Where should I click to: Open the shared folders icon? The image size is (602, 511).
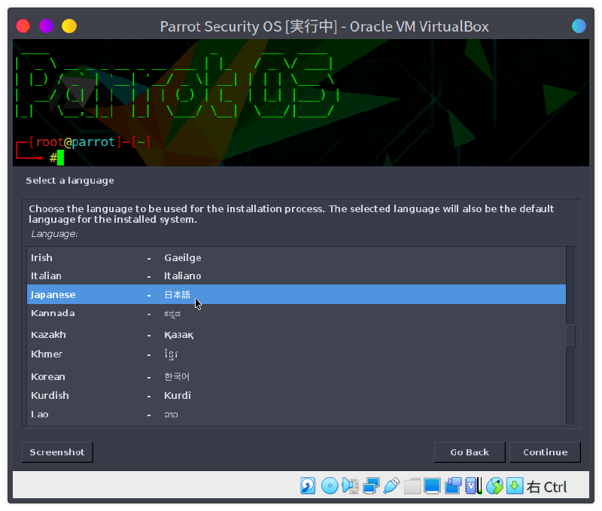click(x=412, y=485)
